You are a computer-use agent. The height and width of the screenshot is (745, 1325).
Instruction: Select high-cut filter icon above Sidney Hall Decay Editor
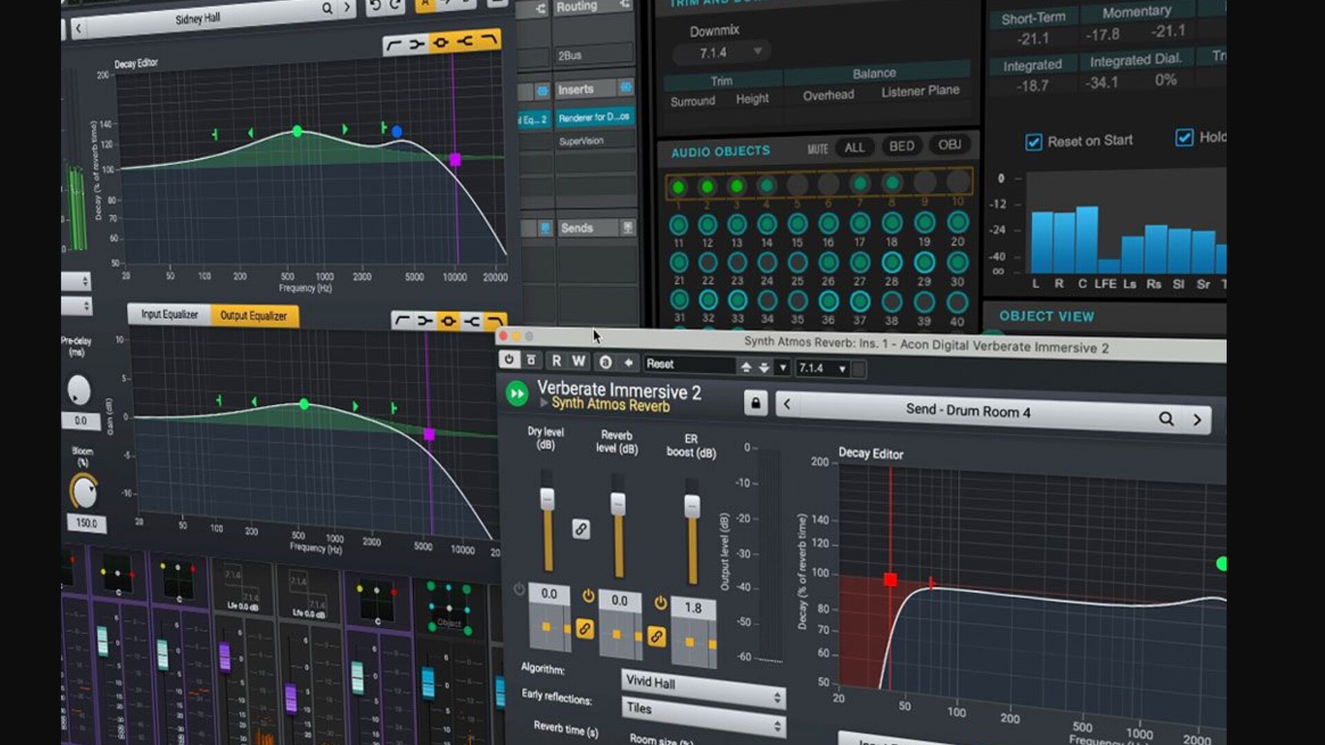489,40
